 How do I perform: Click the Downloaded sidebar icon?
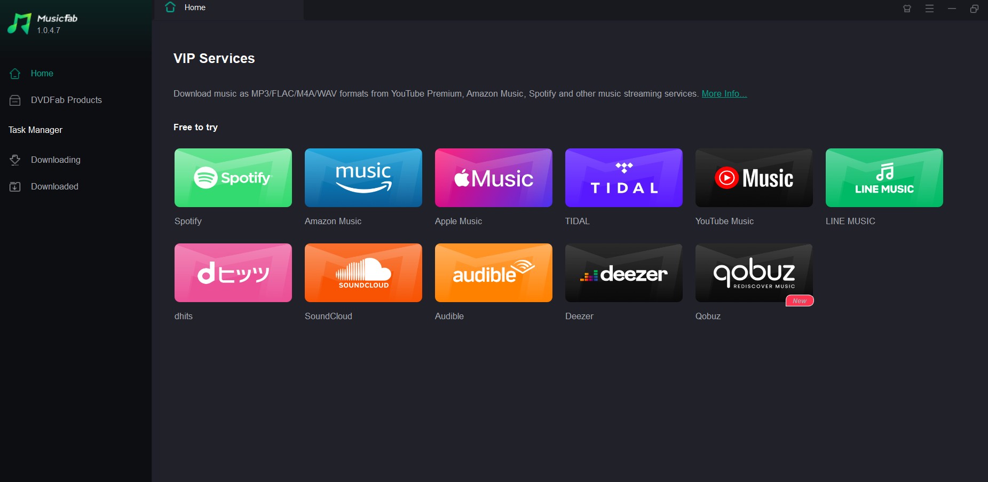point(15,187)
